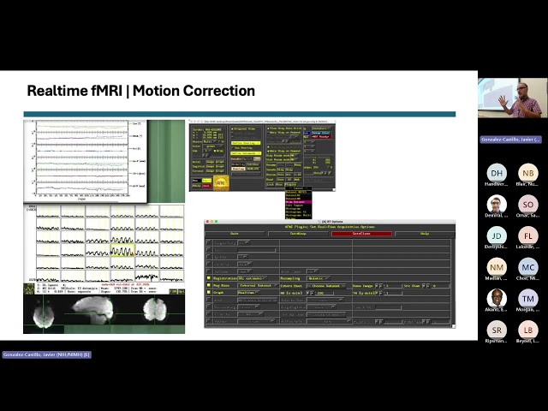Select the LB participant avatar
The width and height of the screenshot is (548, 411).
point(528,331)
